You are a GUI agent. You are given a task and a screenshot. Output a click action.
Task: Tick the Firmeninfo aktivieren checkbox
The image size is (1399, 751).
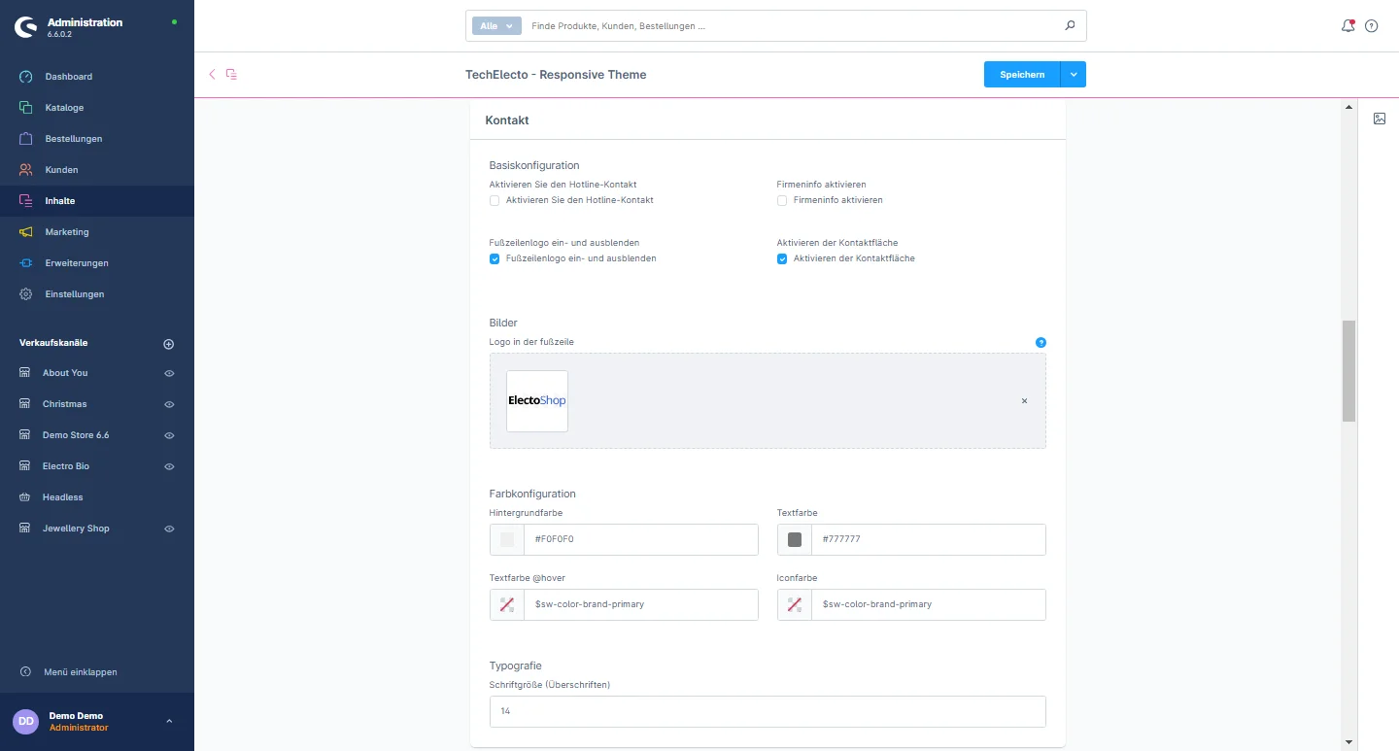[782, 200]
